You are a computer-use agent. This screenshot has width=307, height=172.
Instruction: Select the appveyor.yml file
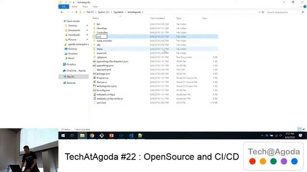coord(104,70)
